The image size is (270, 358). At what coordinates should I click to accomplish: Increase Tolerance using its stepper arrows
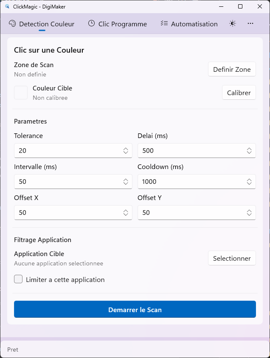tap(126, 149)
